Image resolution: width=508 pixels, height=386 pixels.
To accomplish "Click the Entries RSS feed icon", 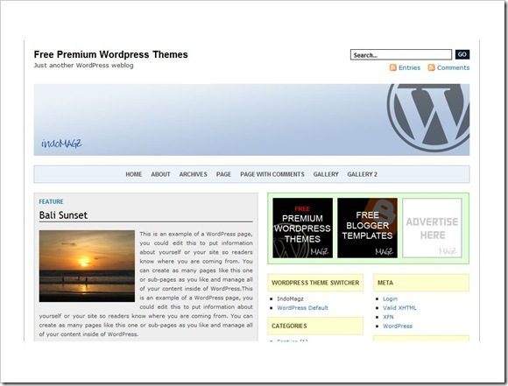I will pos(392,67).
